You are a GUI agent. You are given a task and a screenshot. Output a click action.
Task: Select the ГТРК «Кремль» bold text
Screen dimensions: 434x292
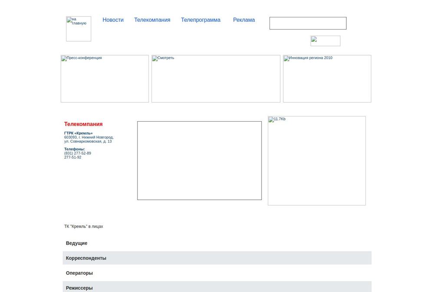pos(78,133)
